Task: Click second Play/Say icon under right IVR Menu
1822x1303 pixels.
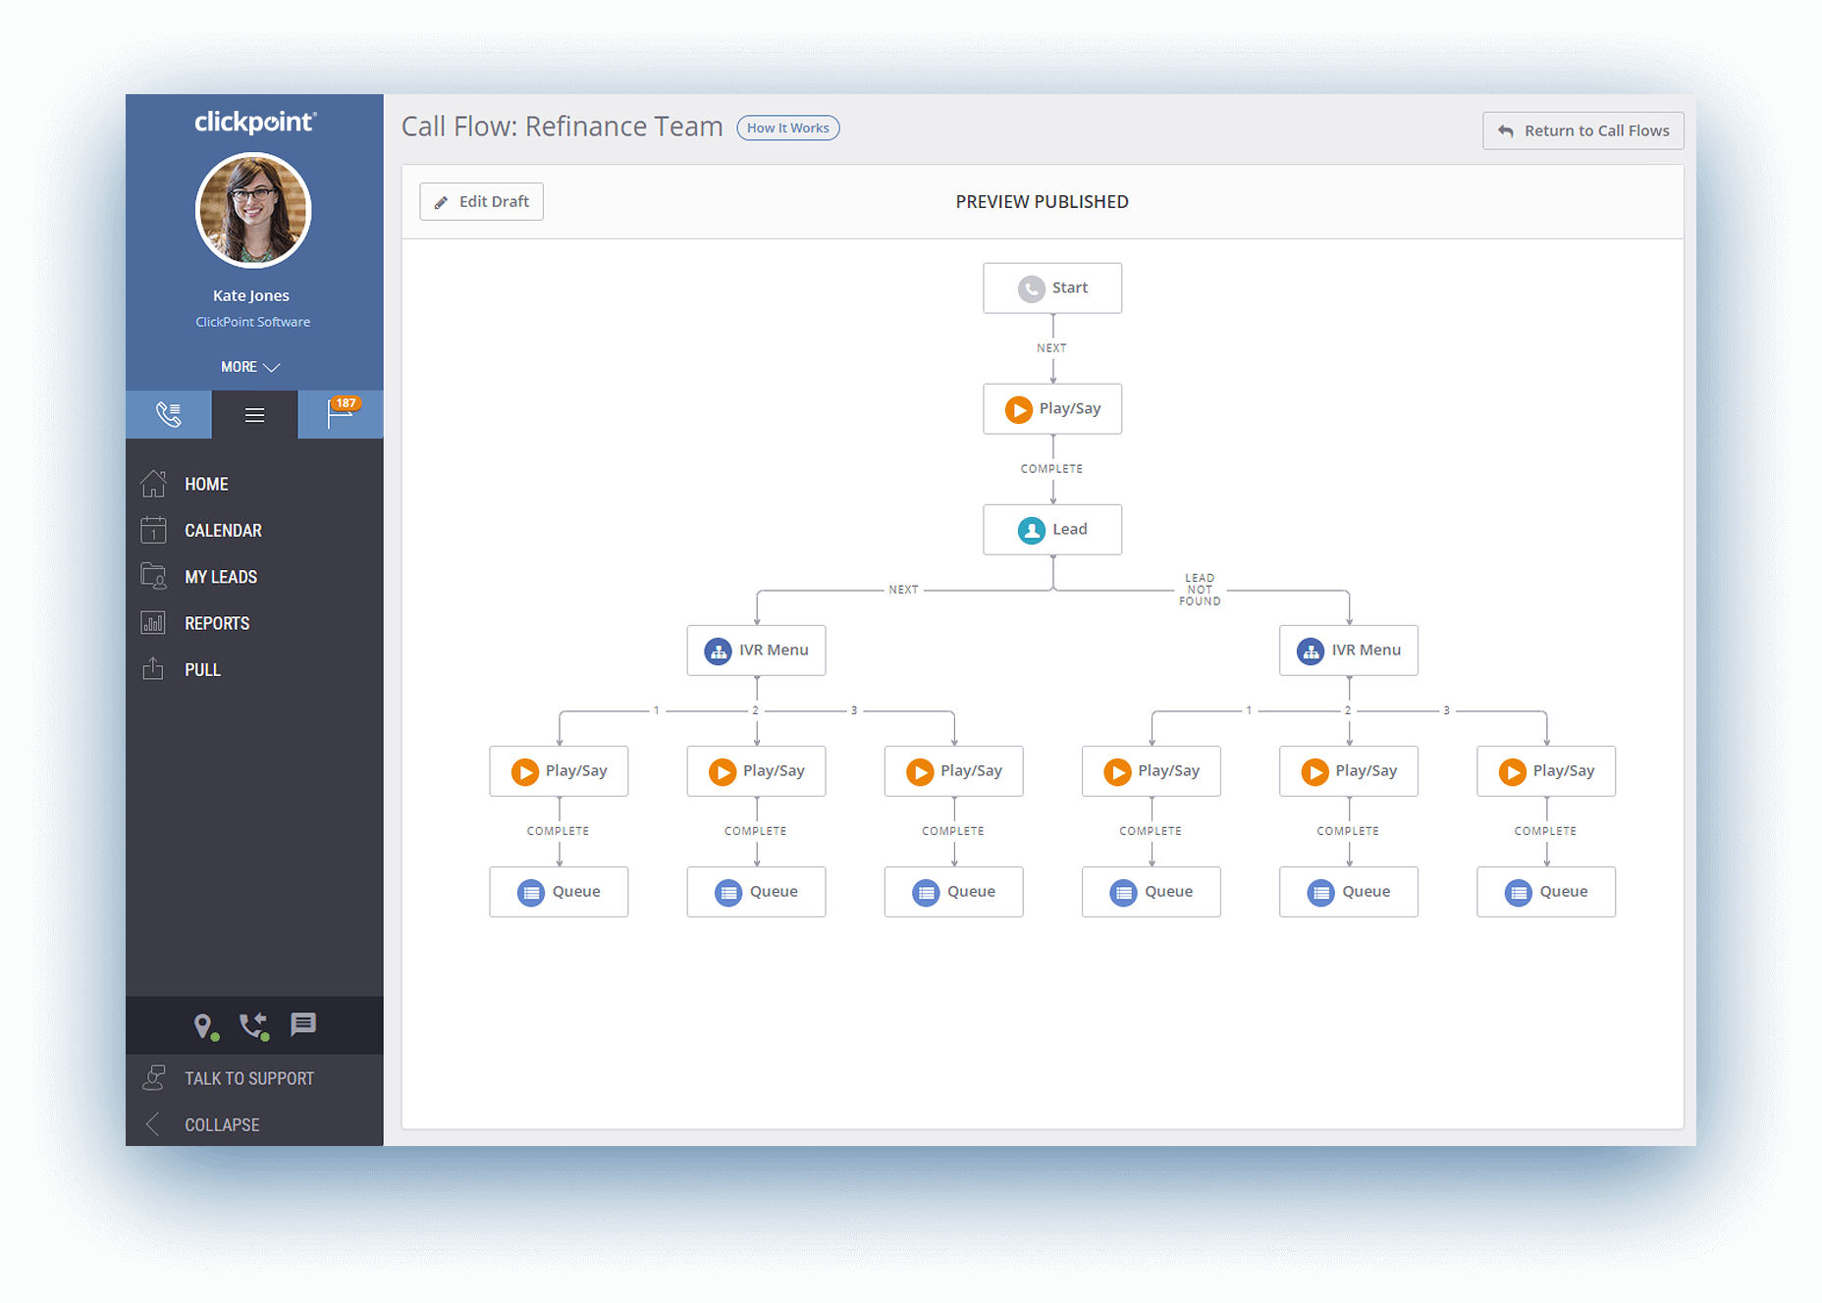Action: (x=1314, y=771)
